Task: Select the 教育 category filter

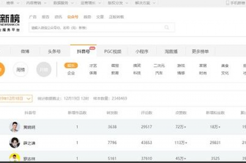Action: [x=115, y=73]
